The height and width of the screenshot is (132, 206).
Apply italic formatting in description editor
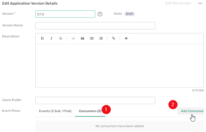click(x=51, y=39)
